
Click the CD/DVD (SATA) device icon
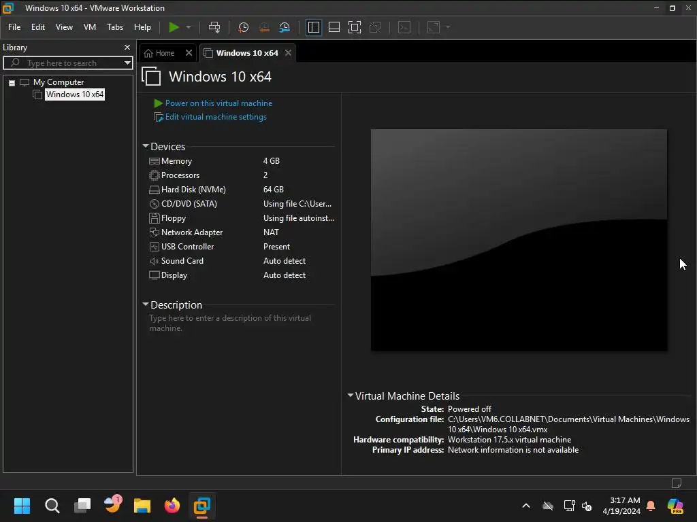pos(155,204)
